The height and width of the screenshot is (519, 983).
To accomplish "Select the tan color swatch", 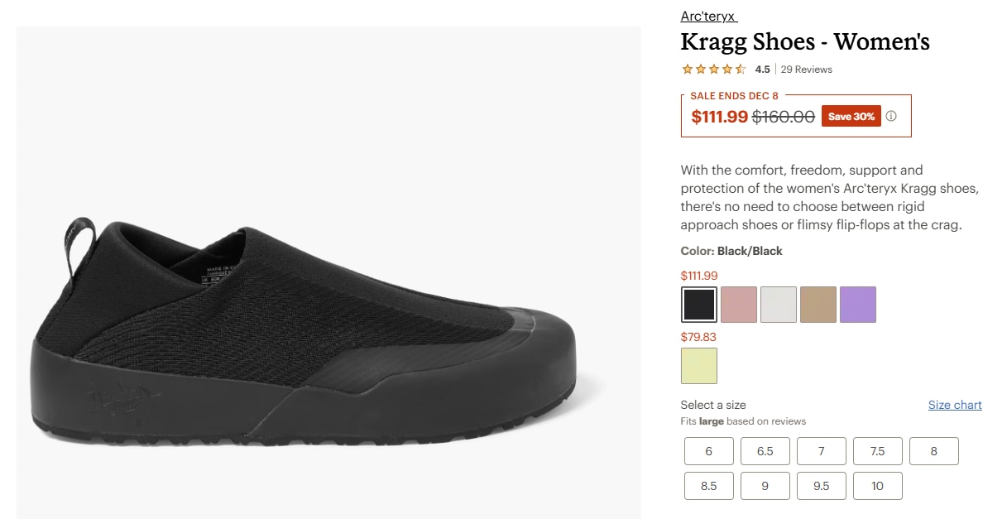I will 818,305.
